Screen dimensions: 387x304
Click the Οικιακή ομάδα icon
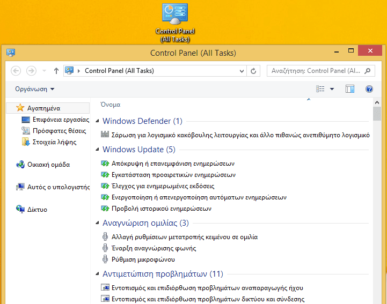coord(20,165)
